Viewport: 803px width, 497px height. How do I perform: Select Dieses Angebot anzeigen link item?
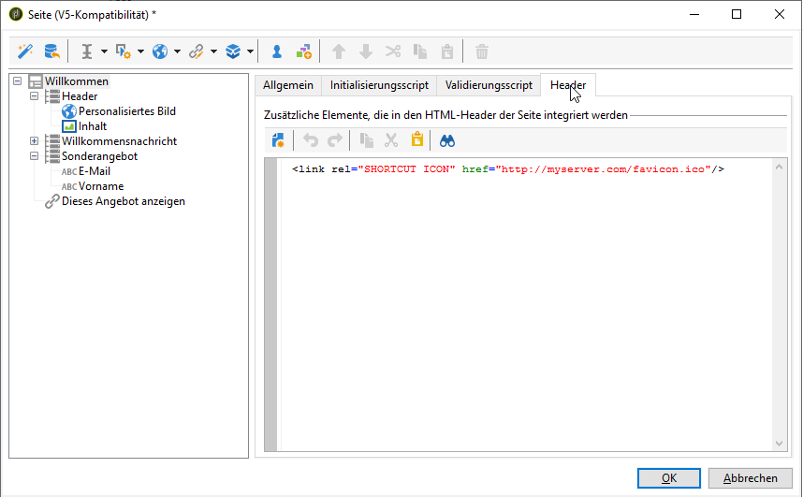124,201
